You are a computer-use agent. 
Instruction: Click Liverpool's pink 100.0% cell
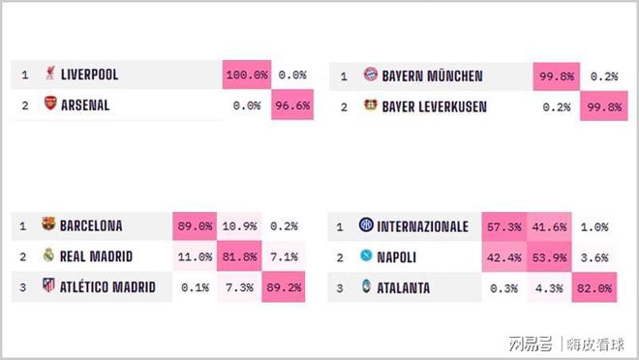point(247,75)
